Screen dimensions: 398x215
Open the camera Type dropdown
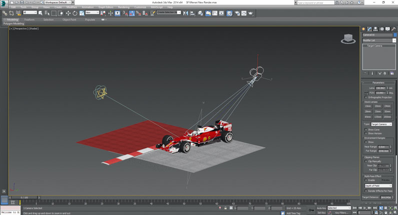(381, 124)
